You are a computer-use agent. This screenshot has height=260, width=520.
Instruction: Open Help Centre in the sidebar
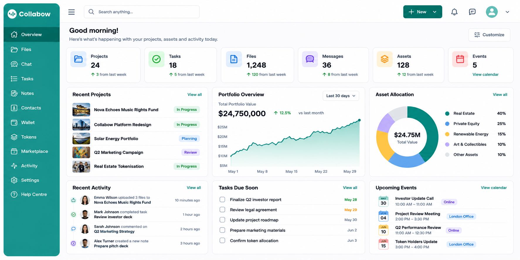[x=32, y=194]
